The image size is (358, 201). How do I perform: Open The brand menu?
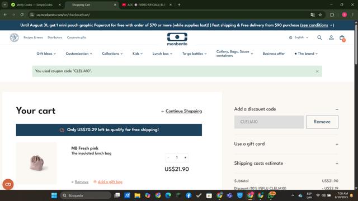(306, 54)
